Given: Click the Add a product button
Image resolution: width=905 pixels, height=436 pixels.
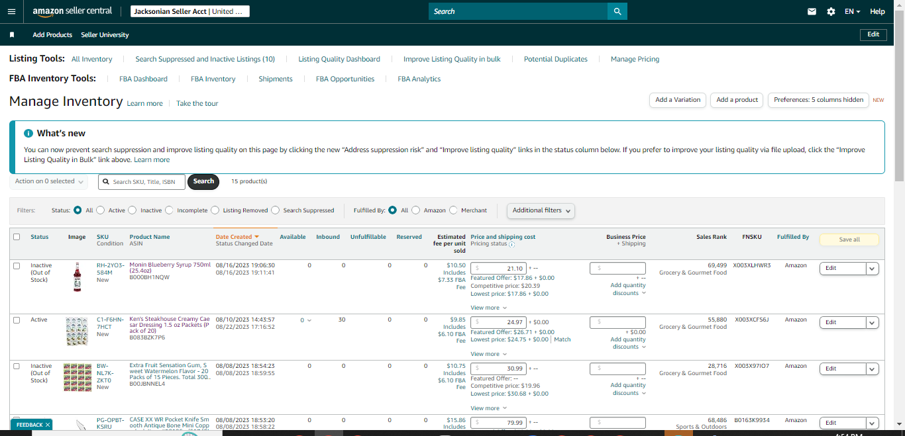Looking at the screenshot, I should [x=737, y=100].
